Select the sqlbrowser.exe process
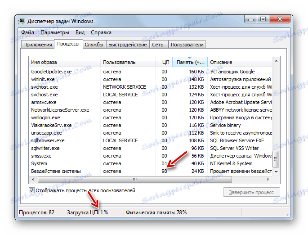Viewport: 308px width, 235px height. click(x=151, y=140)
